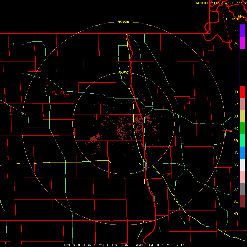Click the HA red legend swatch
The image size is (247, 247).
tap(242, 92)
